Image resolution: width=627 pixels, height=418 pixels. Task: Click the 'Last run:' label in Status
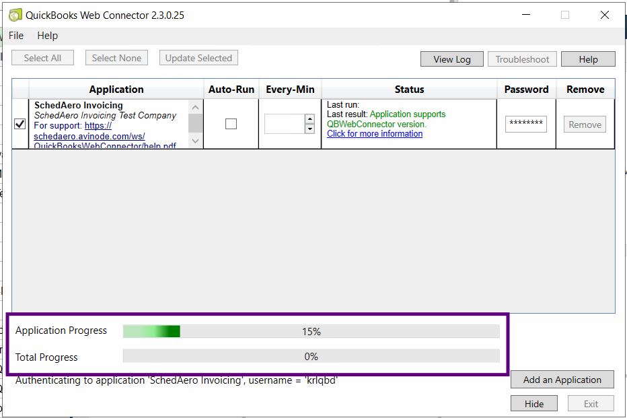(343, 105)
